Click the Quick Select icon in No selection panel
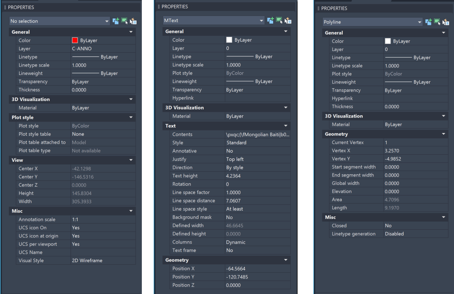 click(x=133, y=21)
